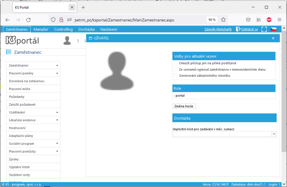
Task: Click the Změna hesla button
Action: coord(184,106)
